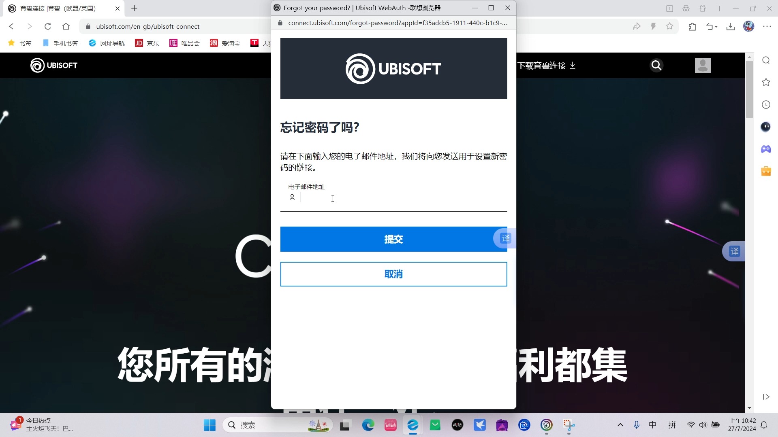
Task: Click the floating translate button on the main page
Action: (x=734, y=251)
